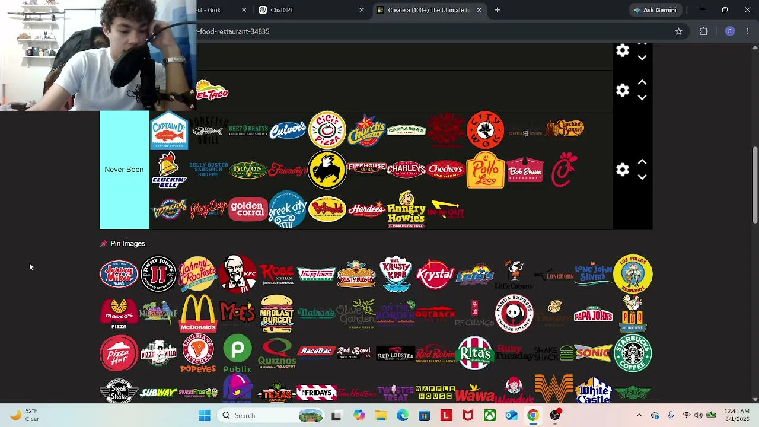Select the Pizza Hut logo

click(x=119, y=353)
